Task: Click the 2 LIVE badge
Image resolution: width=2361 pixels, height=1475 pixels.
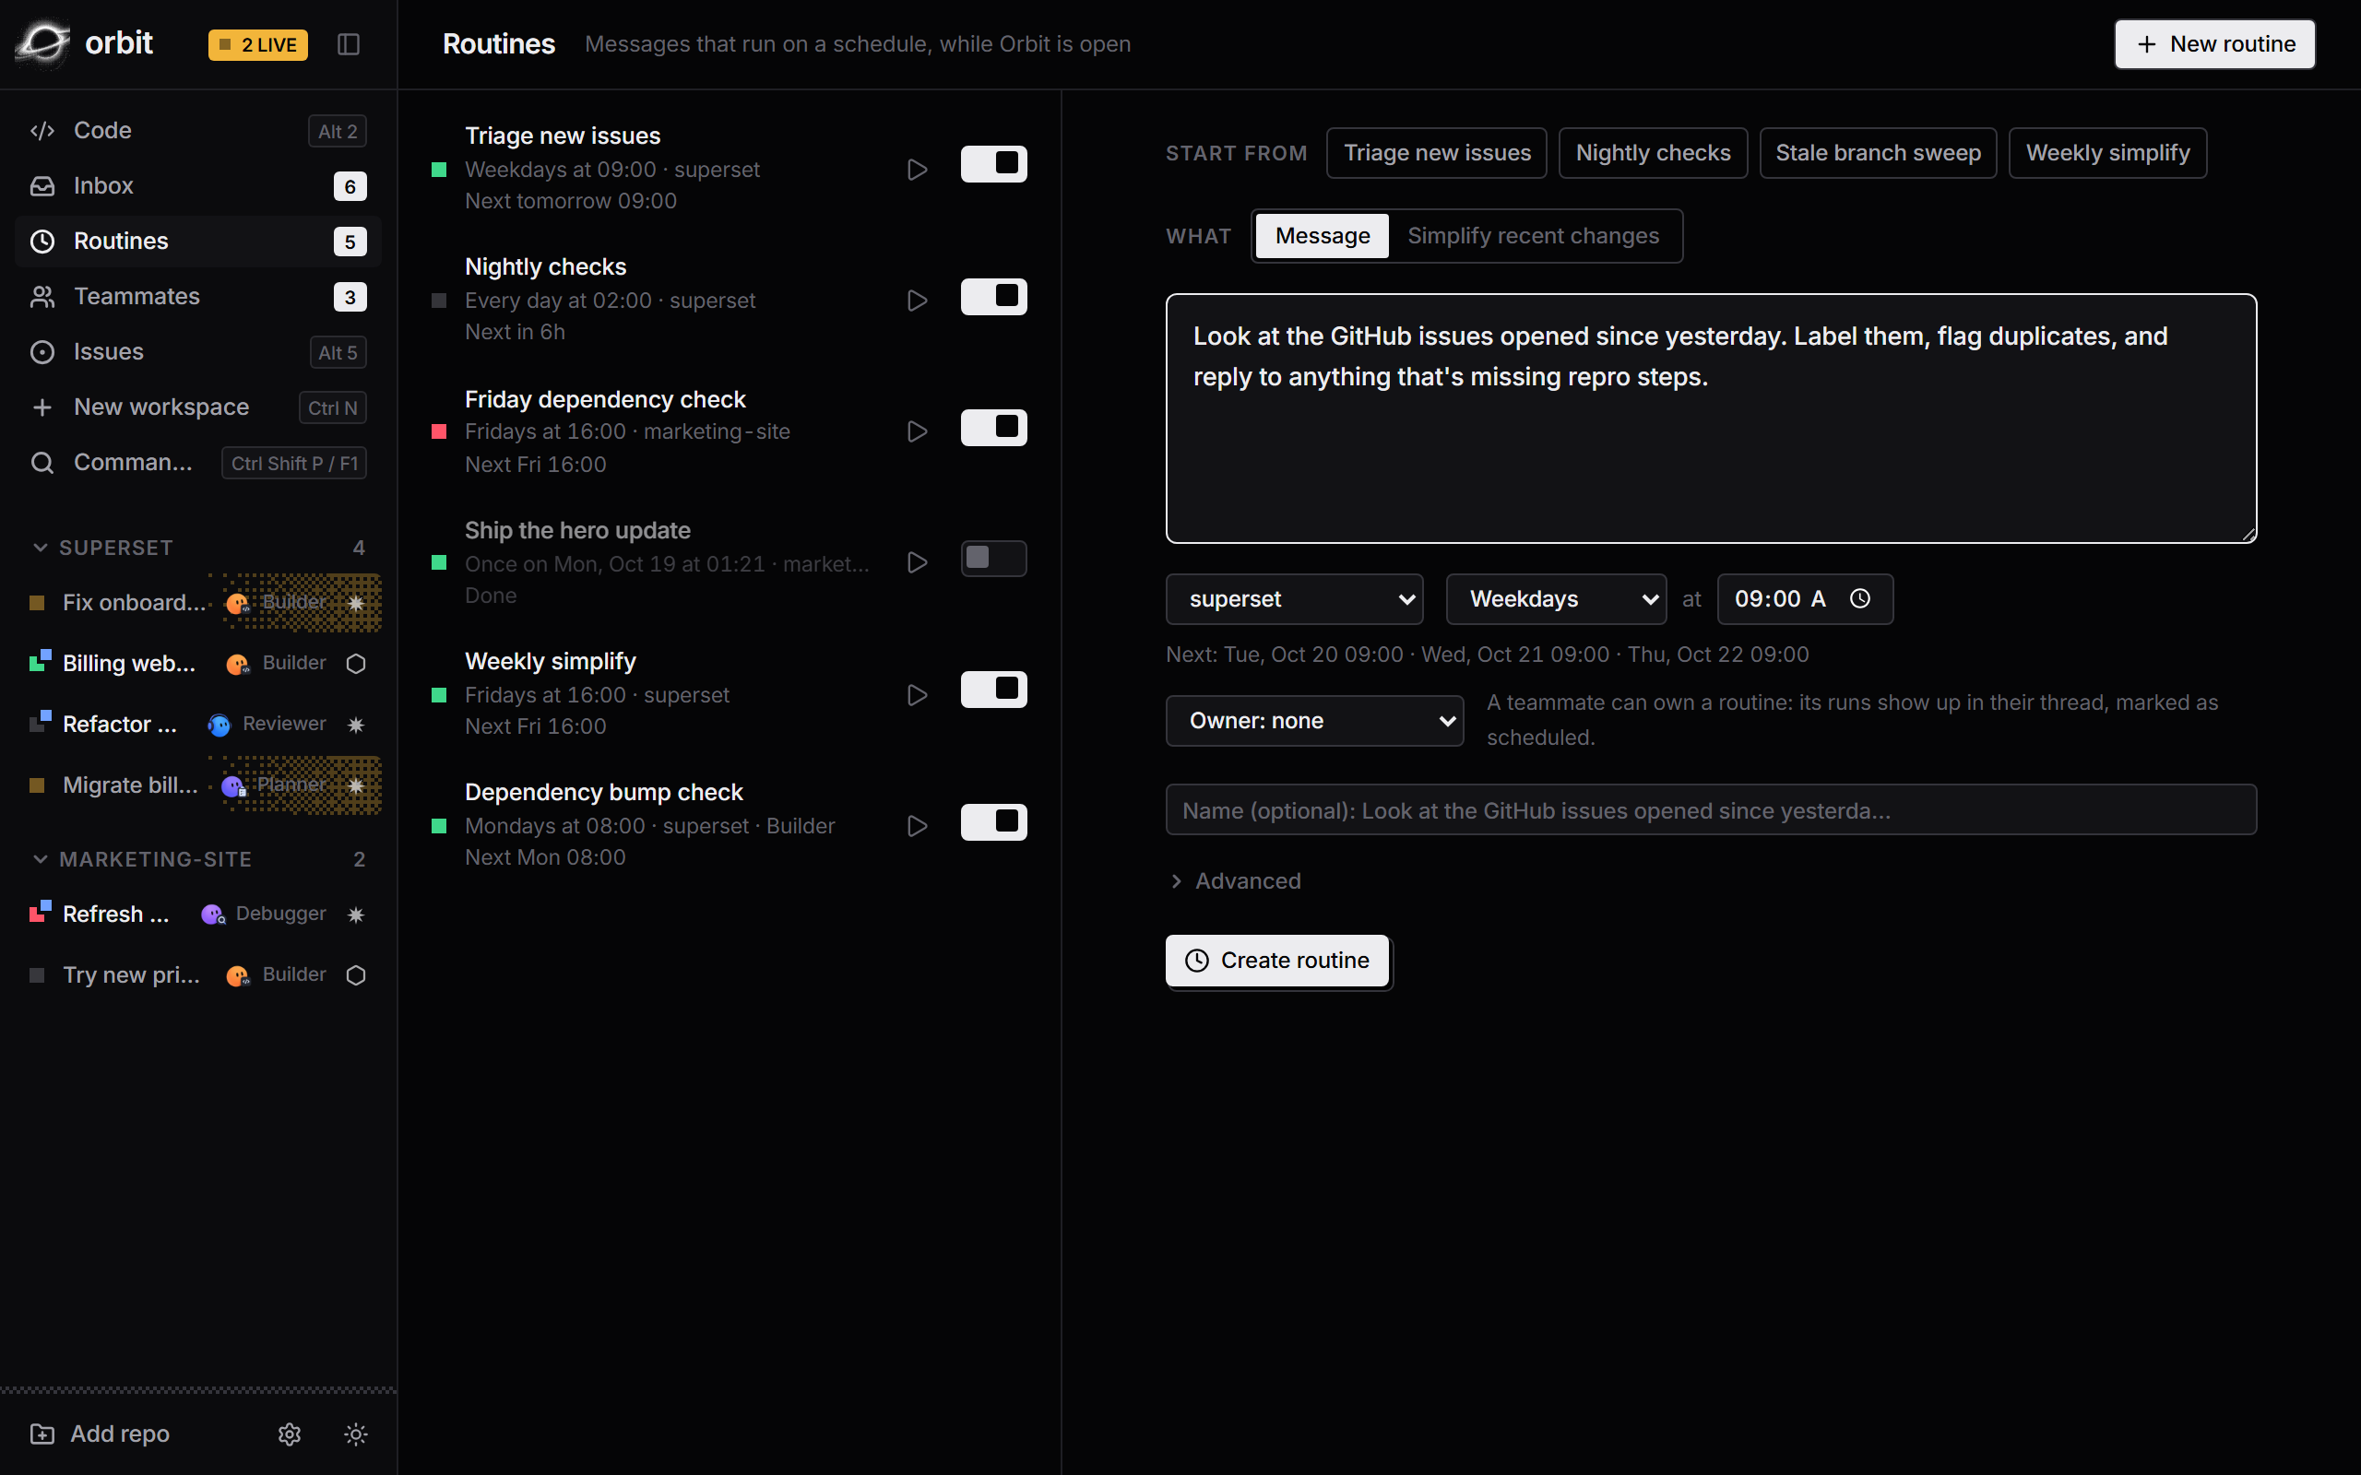Action: (x=257, y=44)
